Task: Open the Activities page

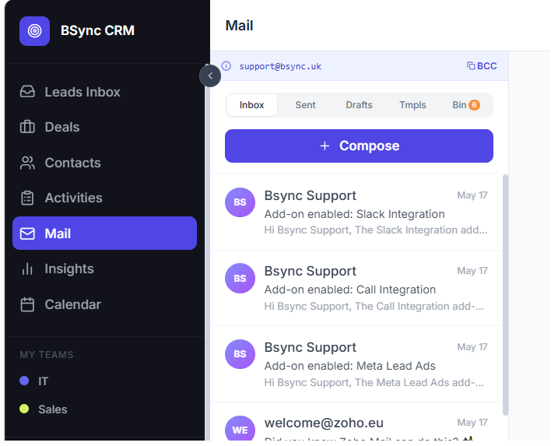Action: coord(105,198)
